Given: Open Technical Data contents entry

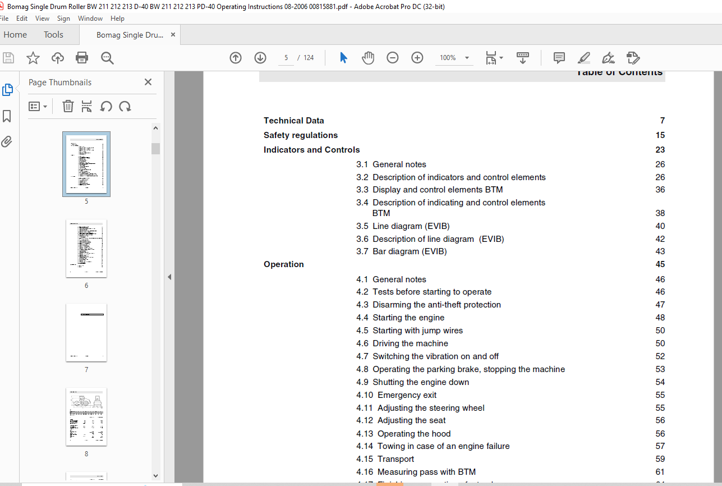Looking at the screenshot, I should coord(294,121).
